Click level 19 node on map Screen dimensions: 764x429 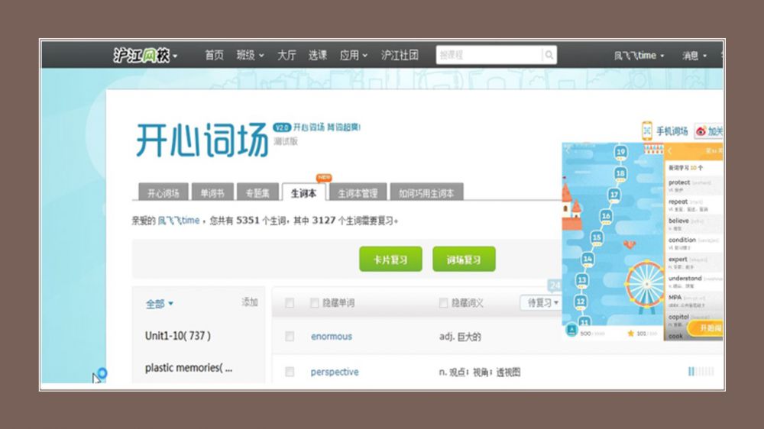click(620, 152)
